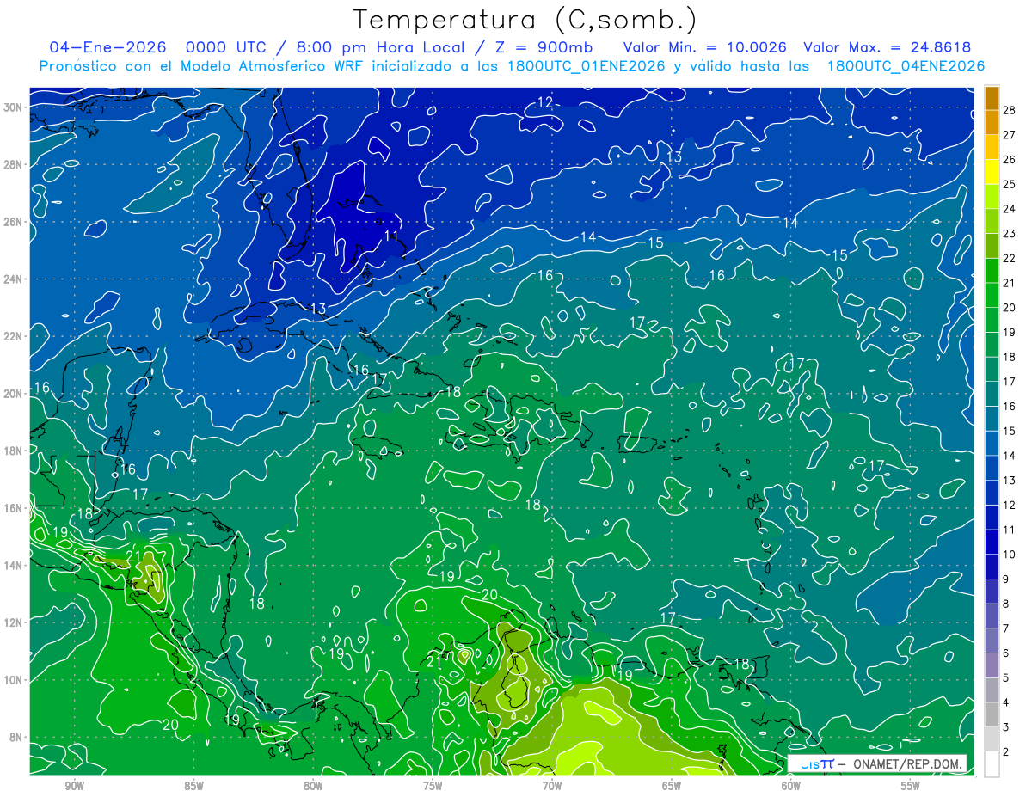This screenshot has height=797, width=1032.
Task: Click the title 'Temperatura (C,somb.)'
Action: (x=525, y=20)
